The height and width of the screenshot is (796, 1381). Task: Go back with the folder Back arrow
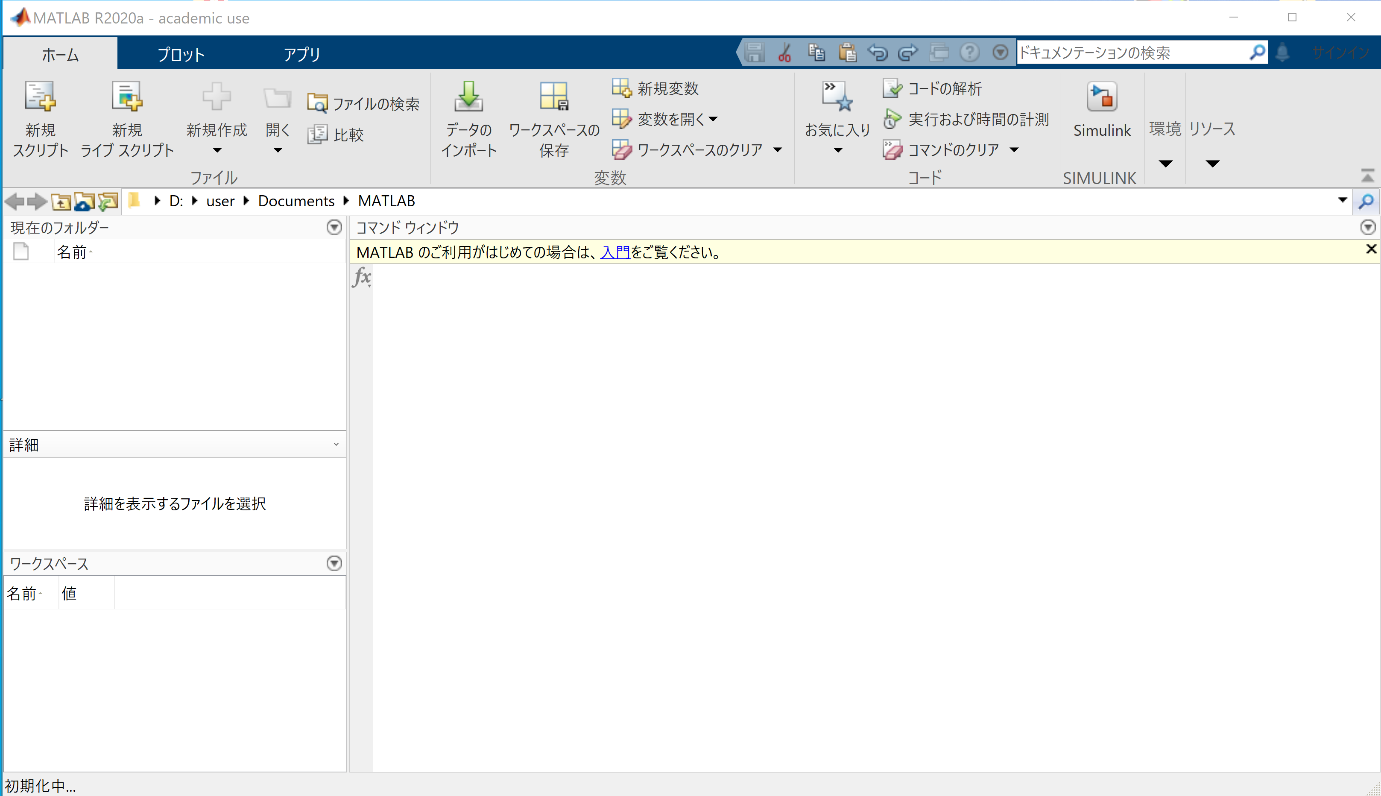(x=15, y=202)
